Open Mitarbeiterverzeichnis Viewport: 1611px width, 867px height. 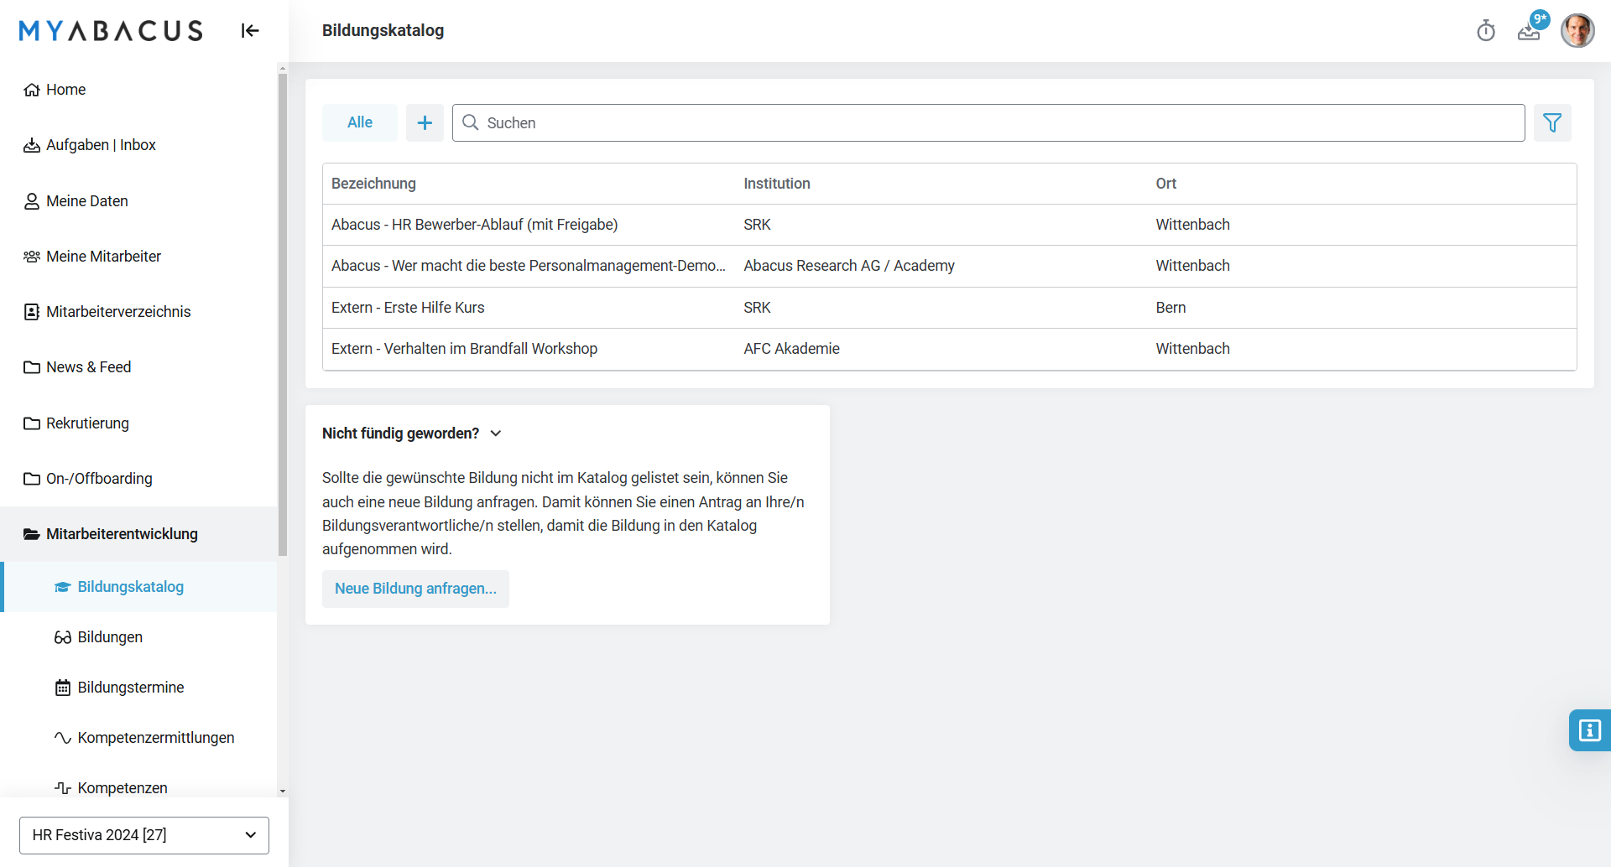(x=138, y=312)
